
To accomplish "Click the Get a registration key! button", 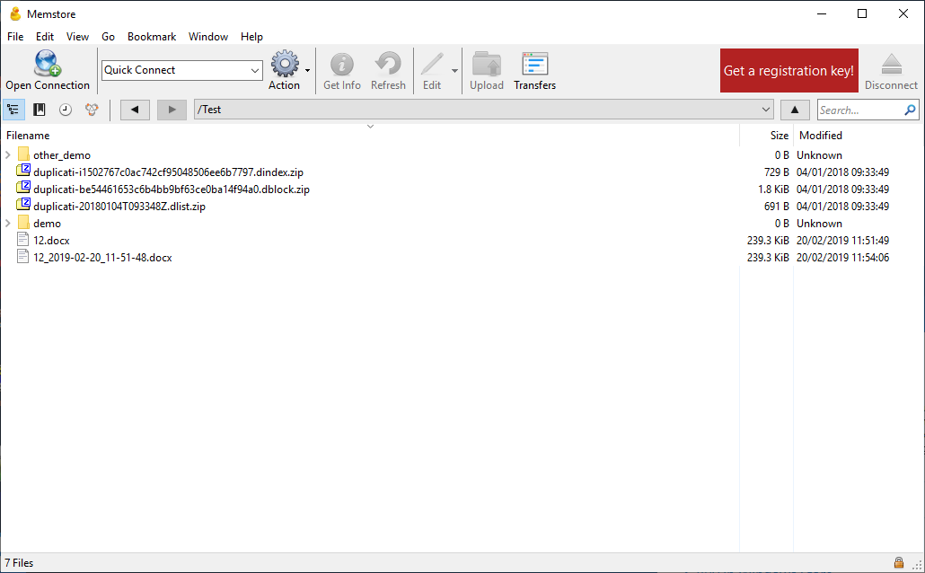I will pos(788,70).
